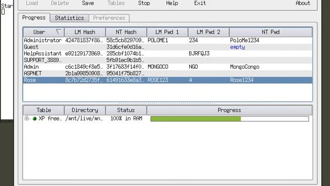Click the /mnt/live/mn directory cell
Image resolution: width=330 pixels, height=186 pixels.
pyautogui.click(x=84, y=118)
